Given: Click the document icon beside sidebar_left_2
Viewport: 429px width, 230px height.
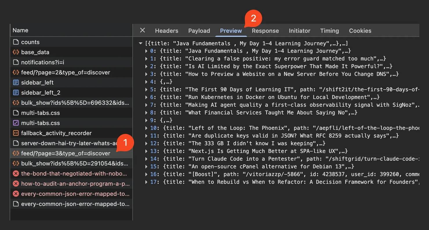Looking at the screenshot, I should (16, 93).
